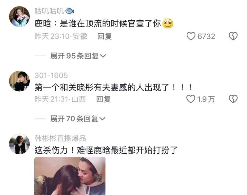
Task: Open username 301-1605
Action: tap(51, 75)
